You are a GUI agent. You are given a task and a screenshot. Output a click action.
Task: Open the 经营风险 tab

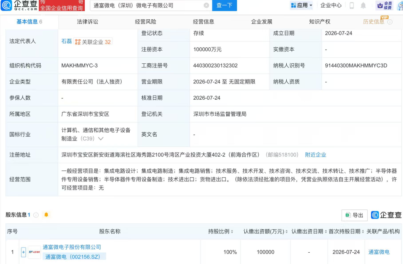(x=146, y=22)
